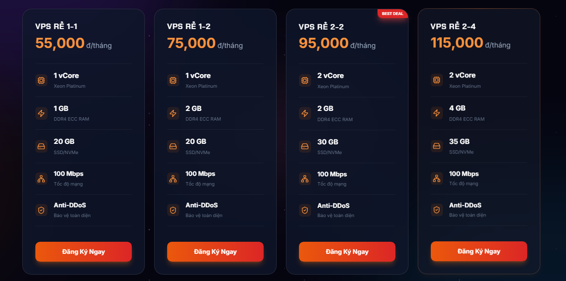Click CPU chip icon in VPS RẺ 1-1 card
Image resolution: width=566 pixels, height=281 pixels.
pos(41,80)
